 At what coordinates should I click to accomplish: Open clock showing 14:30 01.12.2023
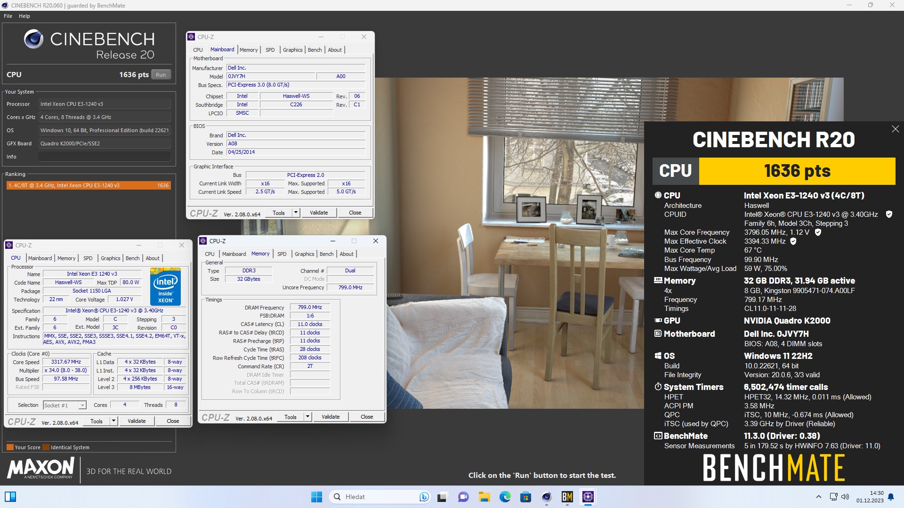click(x=870, y=497)
